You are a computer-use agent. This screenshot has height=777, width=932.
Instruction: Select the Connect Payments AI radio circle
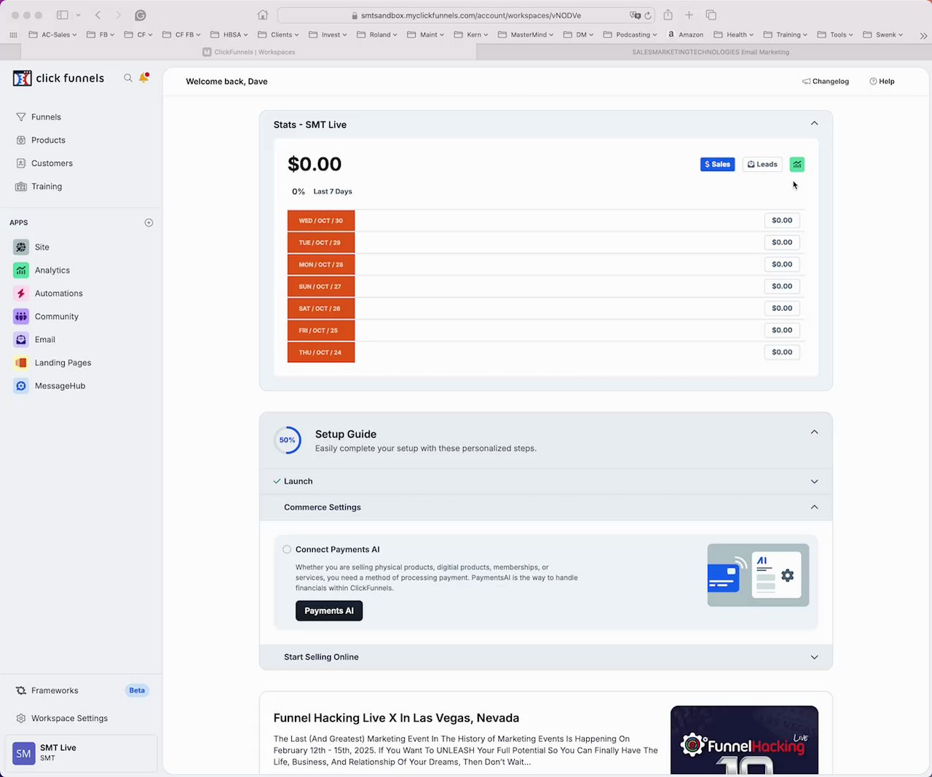point(287,550)
